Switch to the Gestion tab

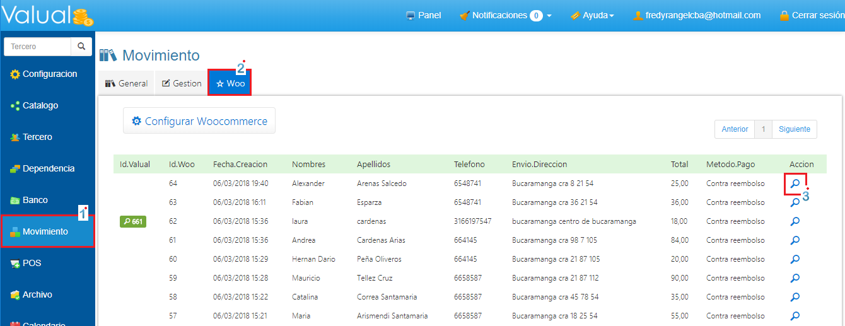click(x=182, y=83)
